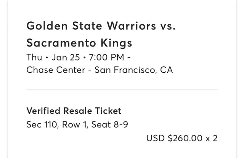Click the Sacramento Kings title line

coord(79,43)
